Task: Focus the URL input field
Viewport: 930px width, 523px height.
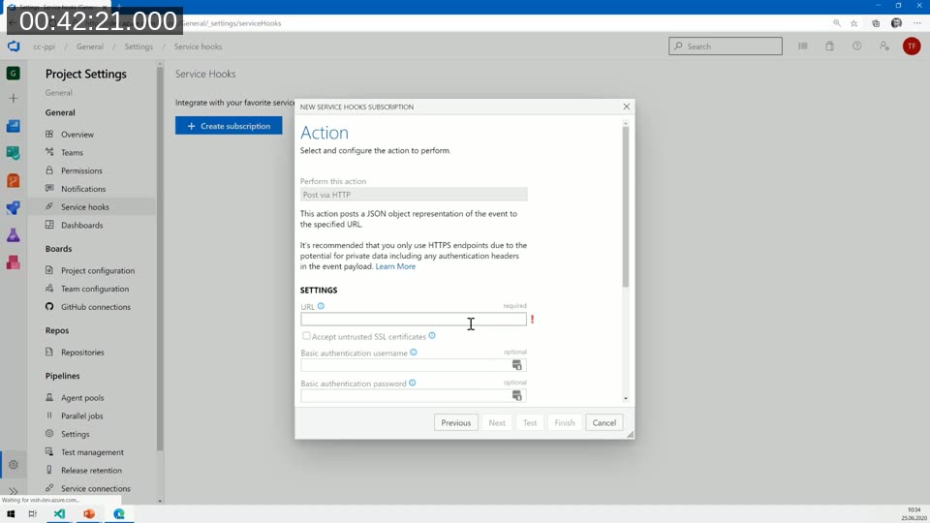Action: (x=414, y=319)
